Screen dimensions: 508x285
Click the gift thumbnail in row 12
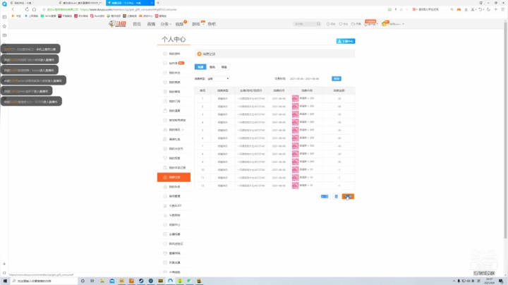(295, 186)
